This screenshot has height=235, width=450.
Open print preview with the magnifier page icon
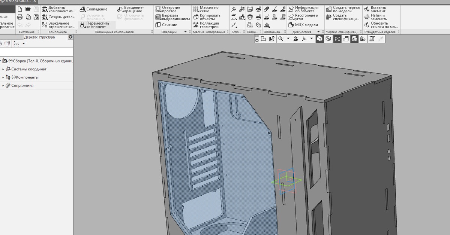[28, 17]
